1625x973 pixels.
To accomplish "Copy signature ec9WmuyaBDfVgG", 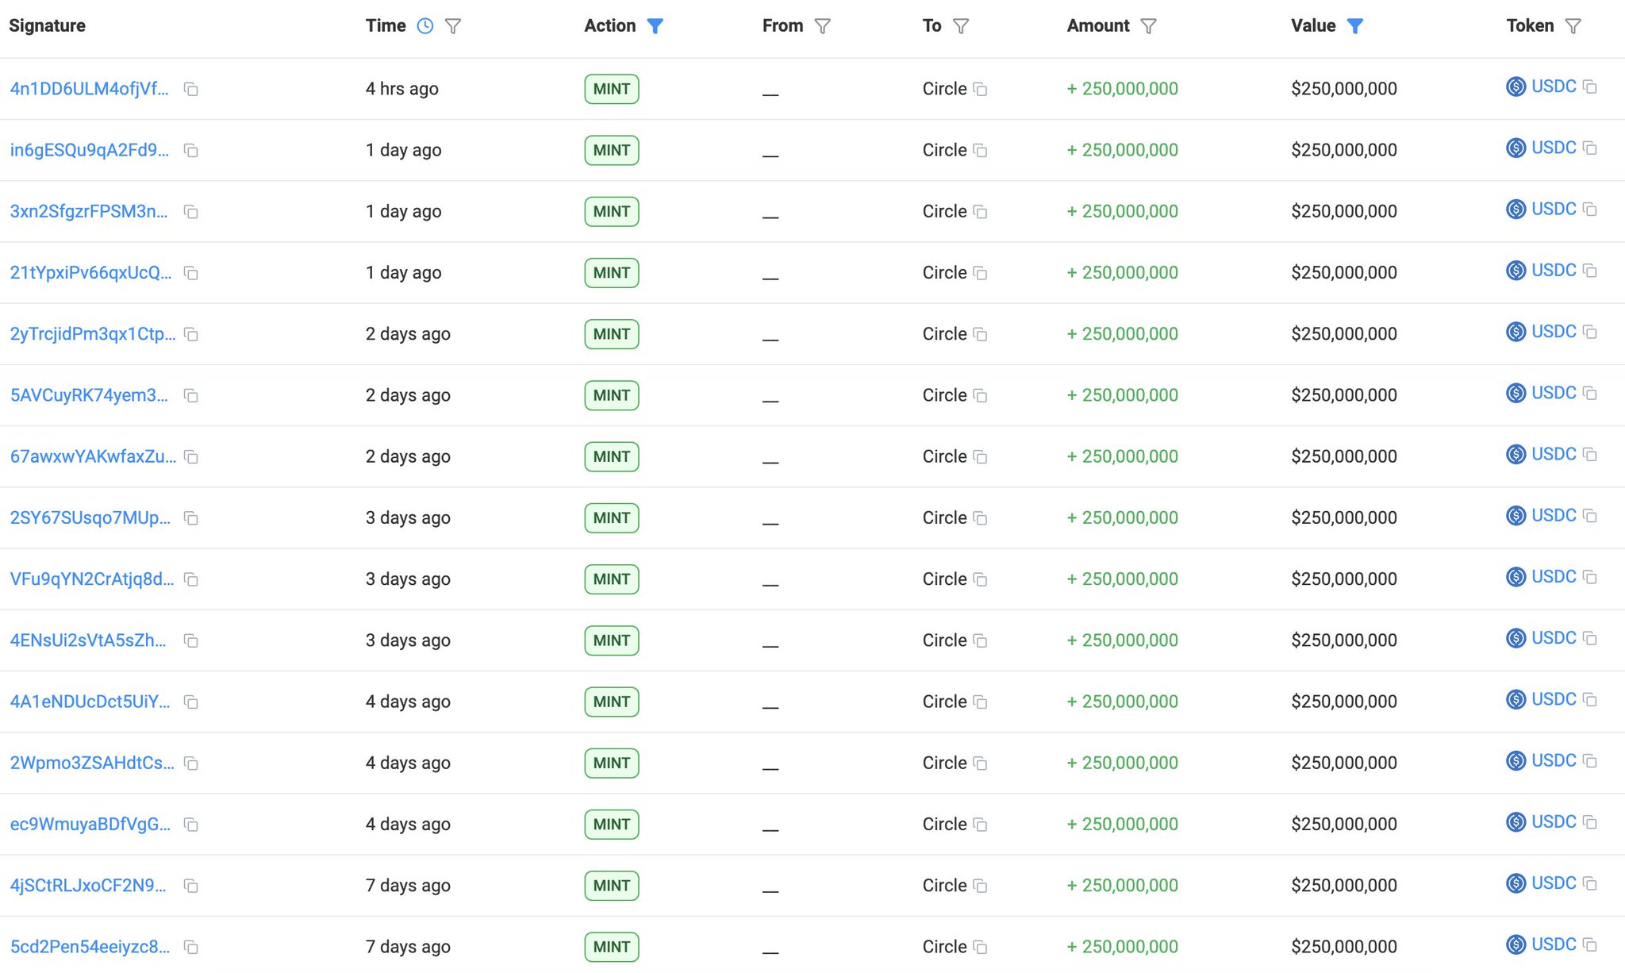I will point(190,825).
